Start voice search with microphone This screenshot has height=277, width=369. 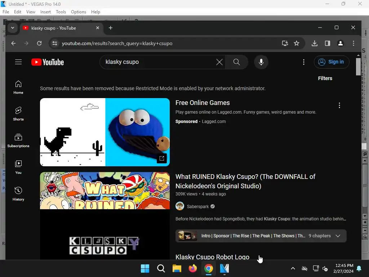pyautogui.click(x=261, y=62)
